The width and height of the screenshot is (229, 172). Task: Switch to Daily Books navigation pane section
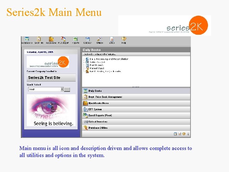(x=136, y=91)
